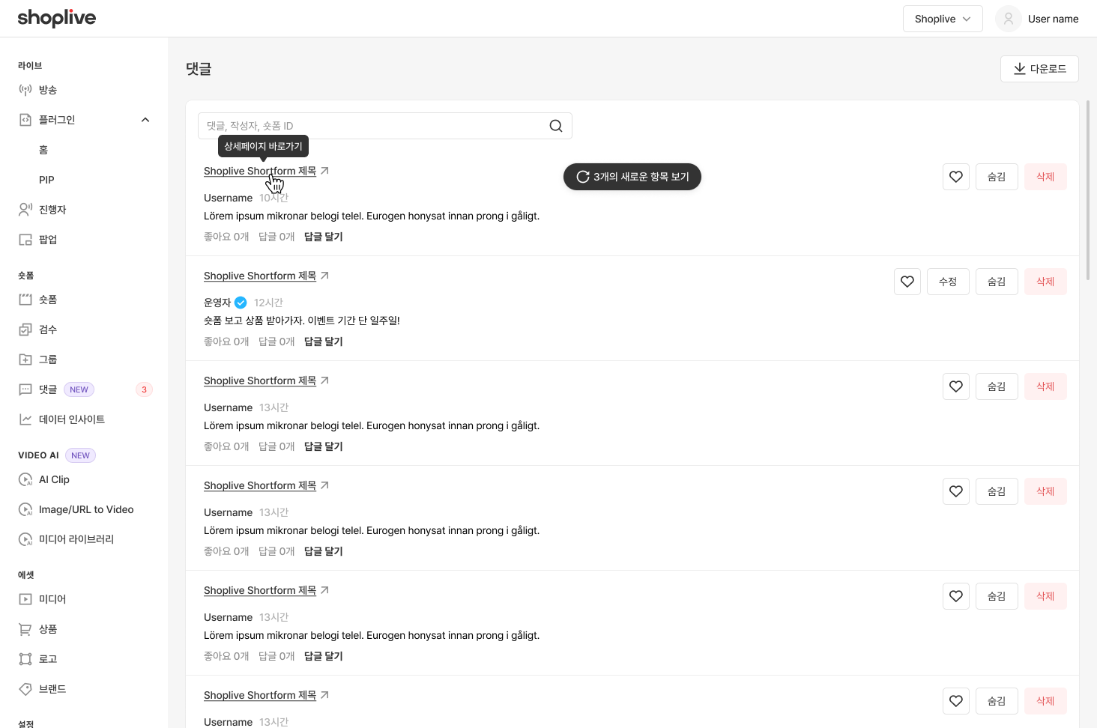Image resolution: width=1097 pixels, height=728 pixels.
Task: Click the comments list vertical scrollbar
Action: tap(1088, 190)
